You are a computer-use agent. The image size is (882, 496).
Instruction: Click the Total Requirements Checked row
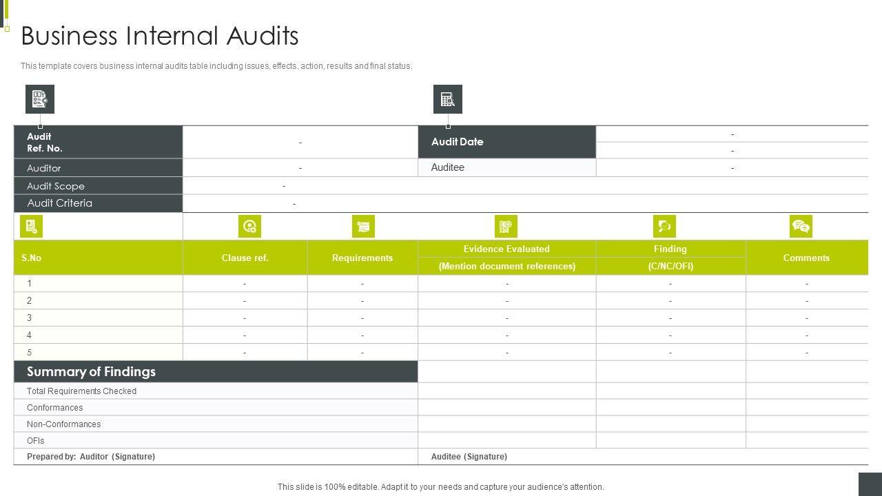(81, 391)
